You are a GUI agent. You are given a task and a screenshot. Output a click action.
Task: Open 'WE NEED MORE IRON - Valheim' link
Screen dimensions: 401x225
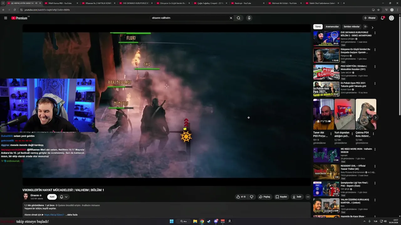point(356,151)
